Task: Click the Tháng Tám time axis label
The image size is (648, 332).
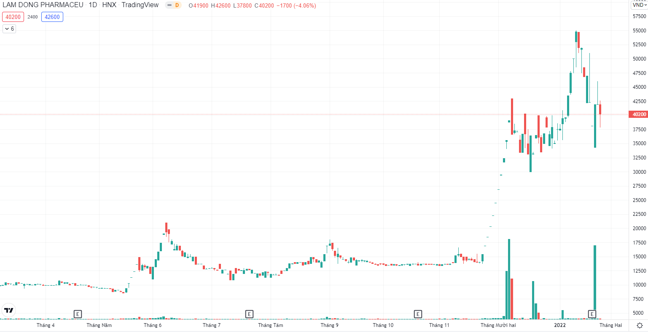Action: (271, 325)
